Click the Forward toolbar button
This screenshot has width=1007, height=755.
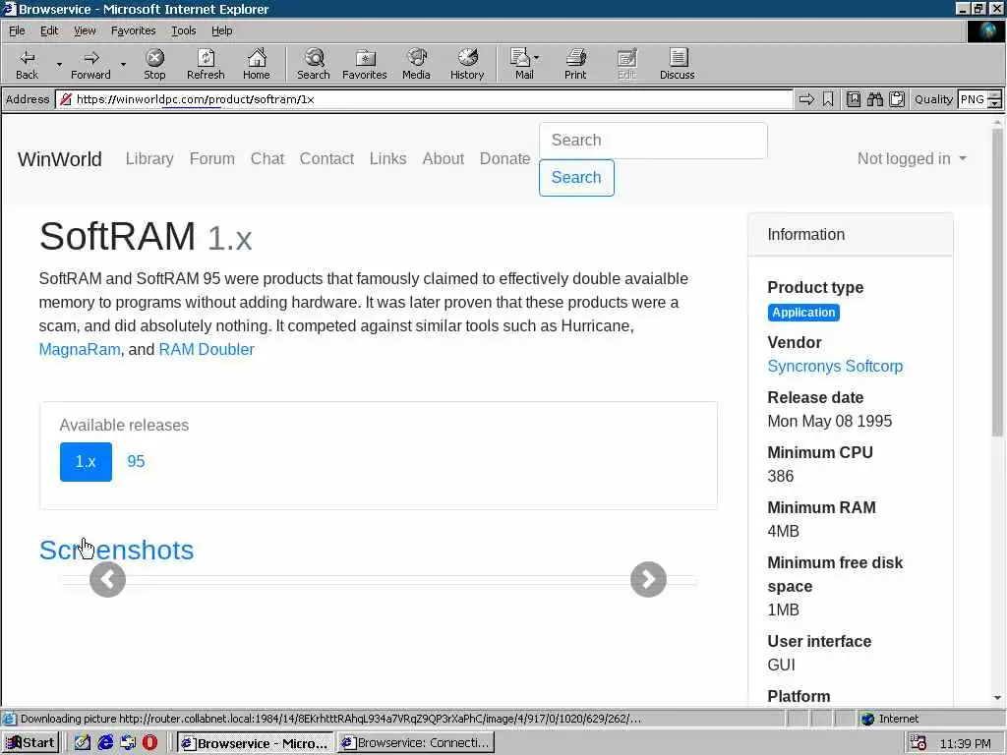point(90,64)
